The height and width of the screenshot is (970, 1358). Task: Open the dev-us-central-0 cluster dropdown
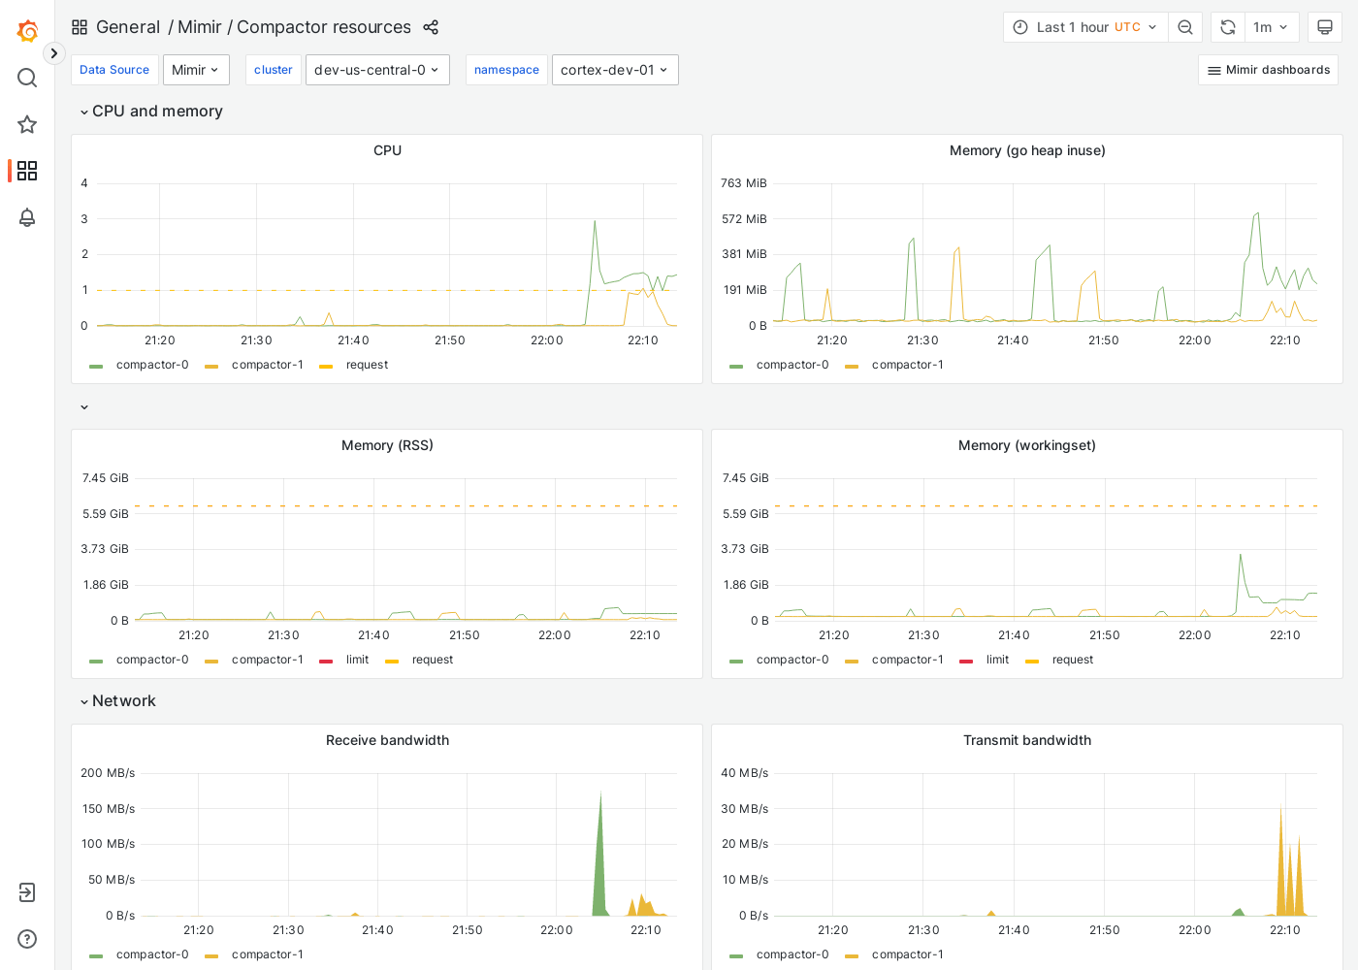[377, 70]
